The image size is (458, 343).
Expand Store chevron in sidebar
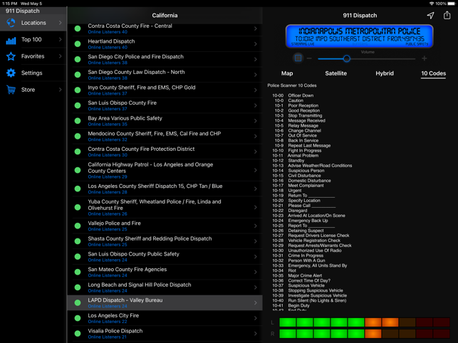coord(60,90)
